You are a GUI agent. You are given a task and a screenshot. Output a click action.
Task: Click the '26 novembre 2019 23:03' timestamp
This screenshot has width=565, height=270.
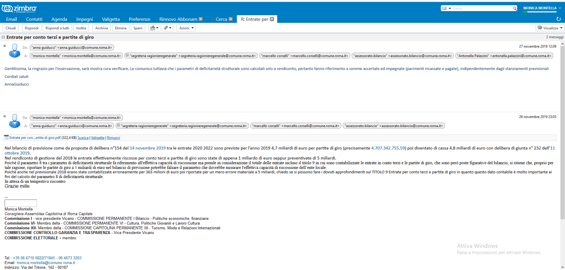[537, 117]
